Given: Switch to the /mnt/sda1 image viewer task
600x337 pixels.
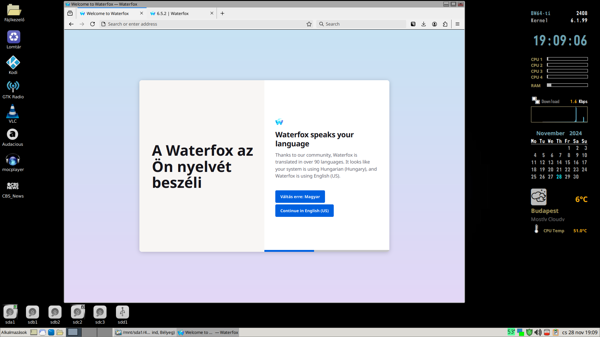Looking at the screenshot, I should [x=145, y=332].
